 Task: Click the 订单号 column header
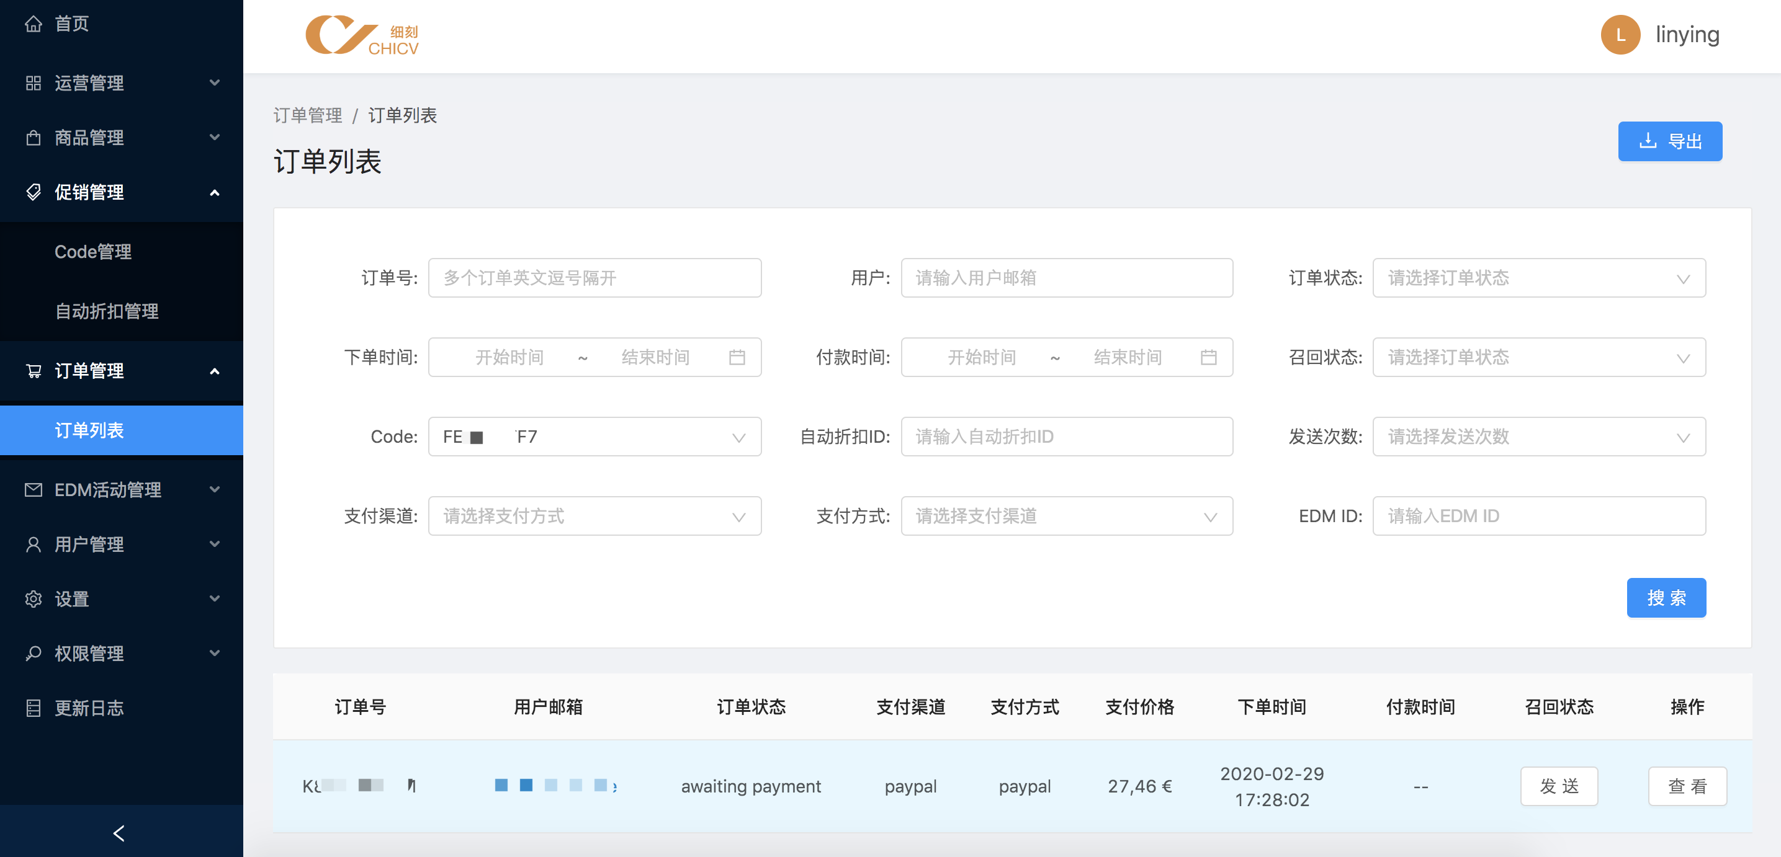(x=360, y=707)
